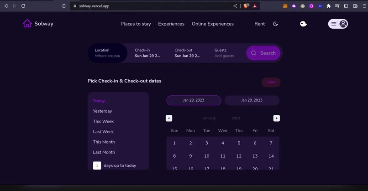
Task: Click the address bar URL solway.vercel.app
Action: tap(94, 6)
